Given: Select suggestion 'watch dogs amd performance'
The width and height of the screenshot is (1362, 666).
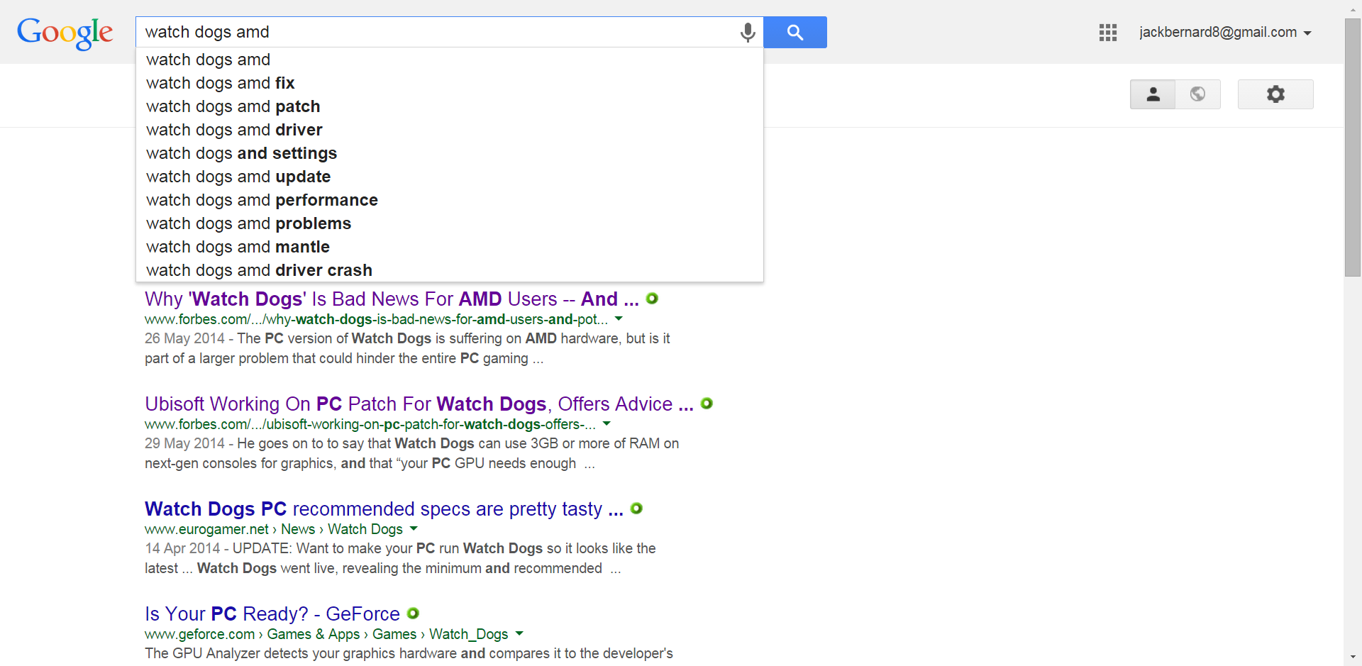Looking at the screenshot, I should pos(450,200).
